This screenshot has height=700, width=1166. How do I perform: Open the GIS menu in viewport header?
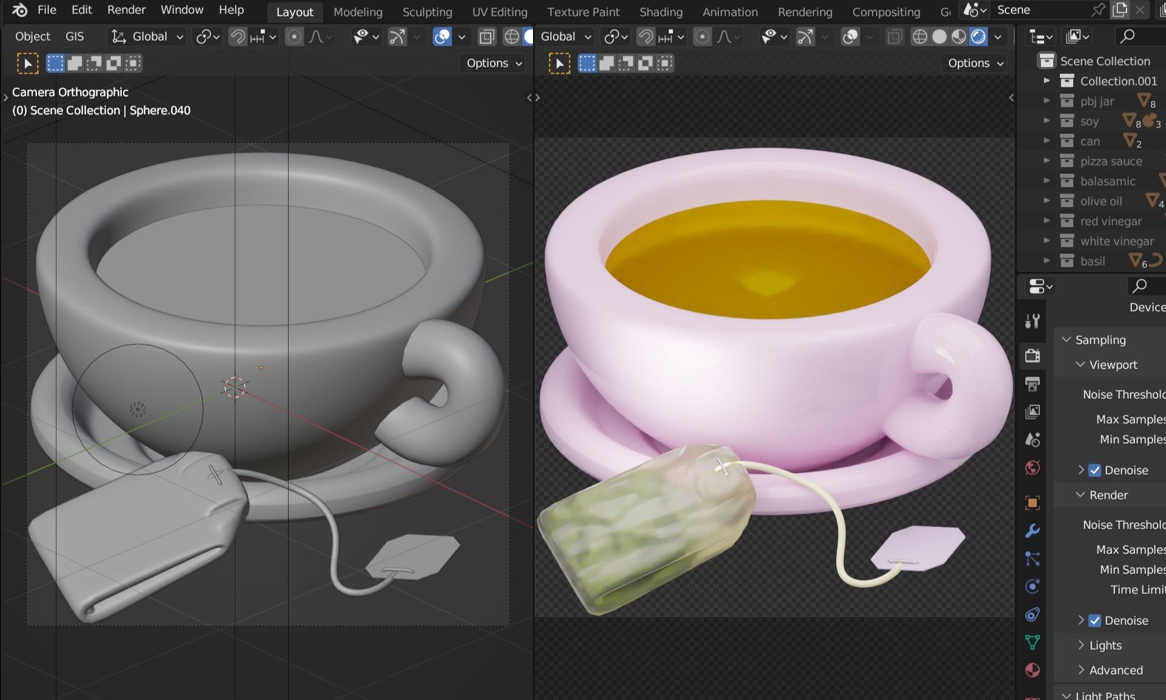click(x=75, y=36)
